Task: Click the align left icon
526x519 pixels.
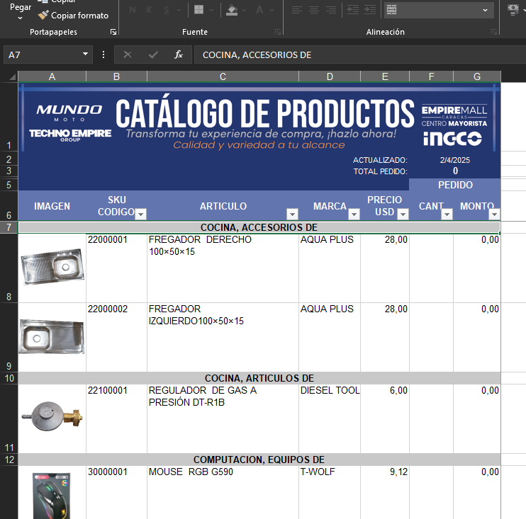Action: (x=296, y=10)
